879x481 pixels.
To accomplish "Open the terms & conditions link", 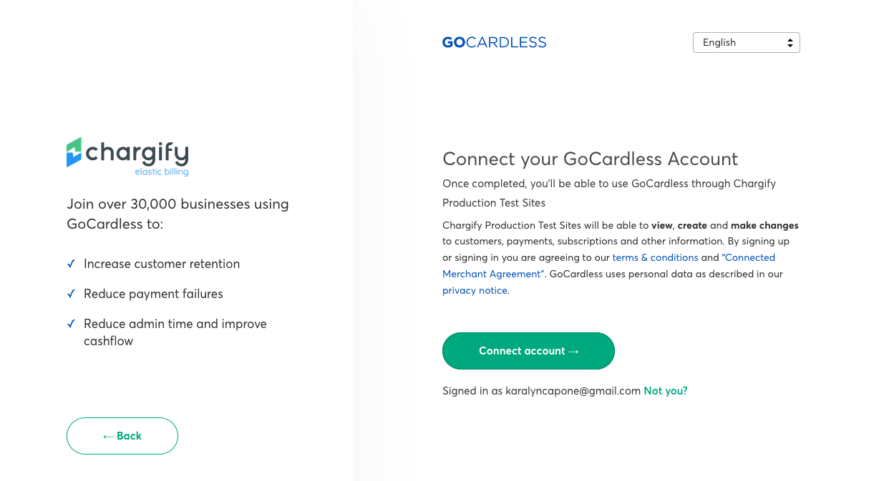I will 655,257.
